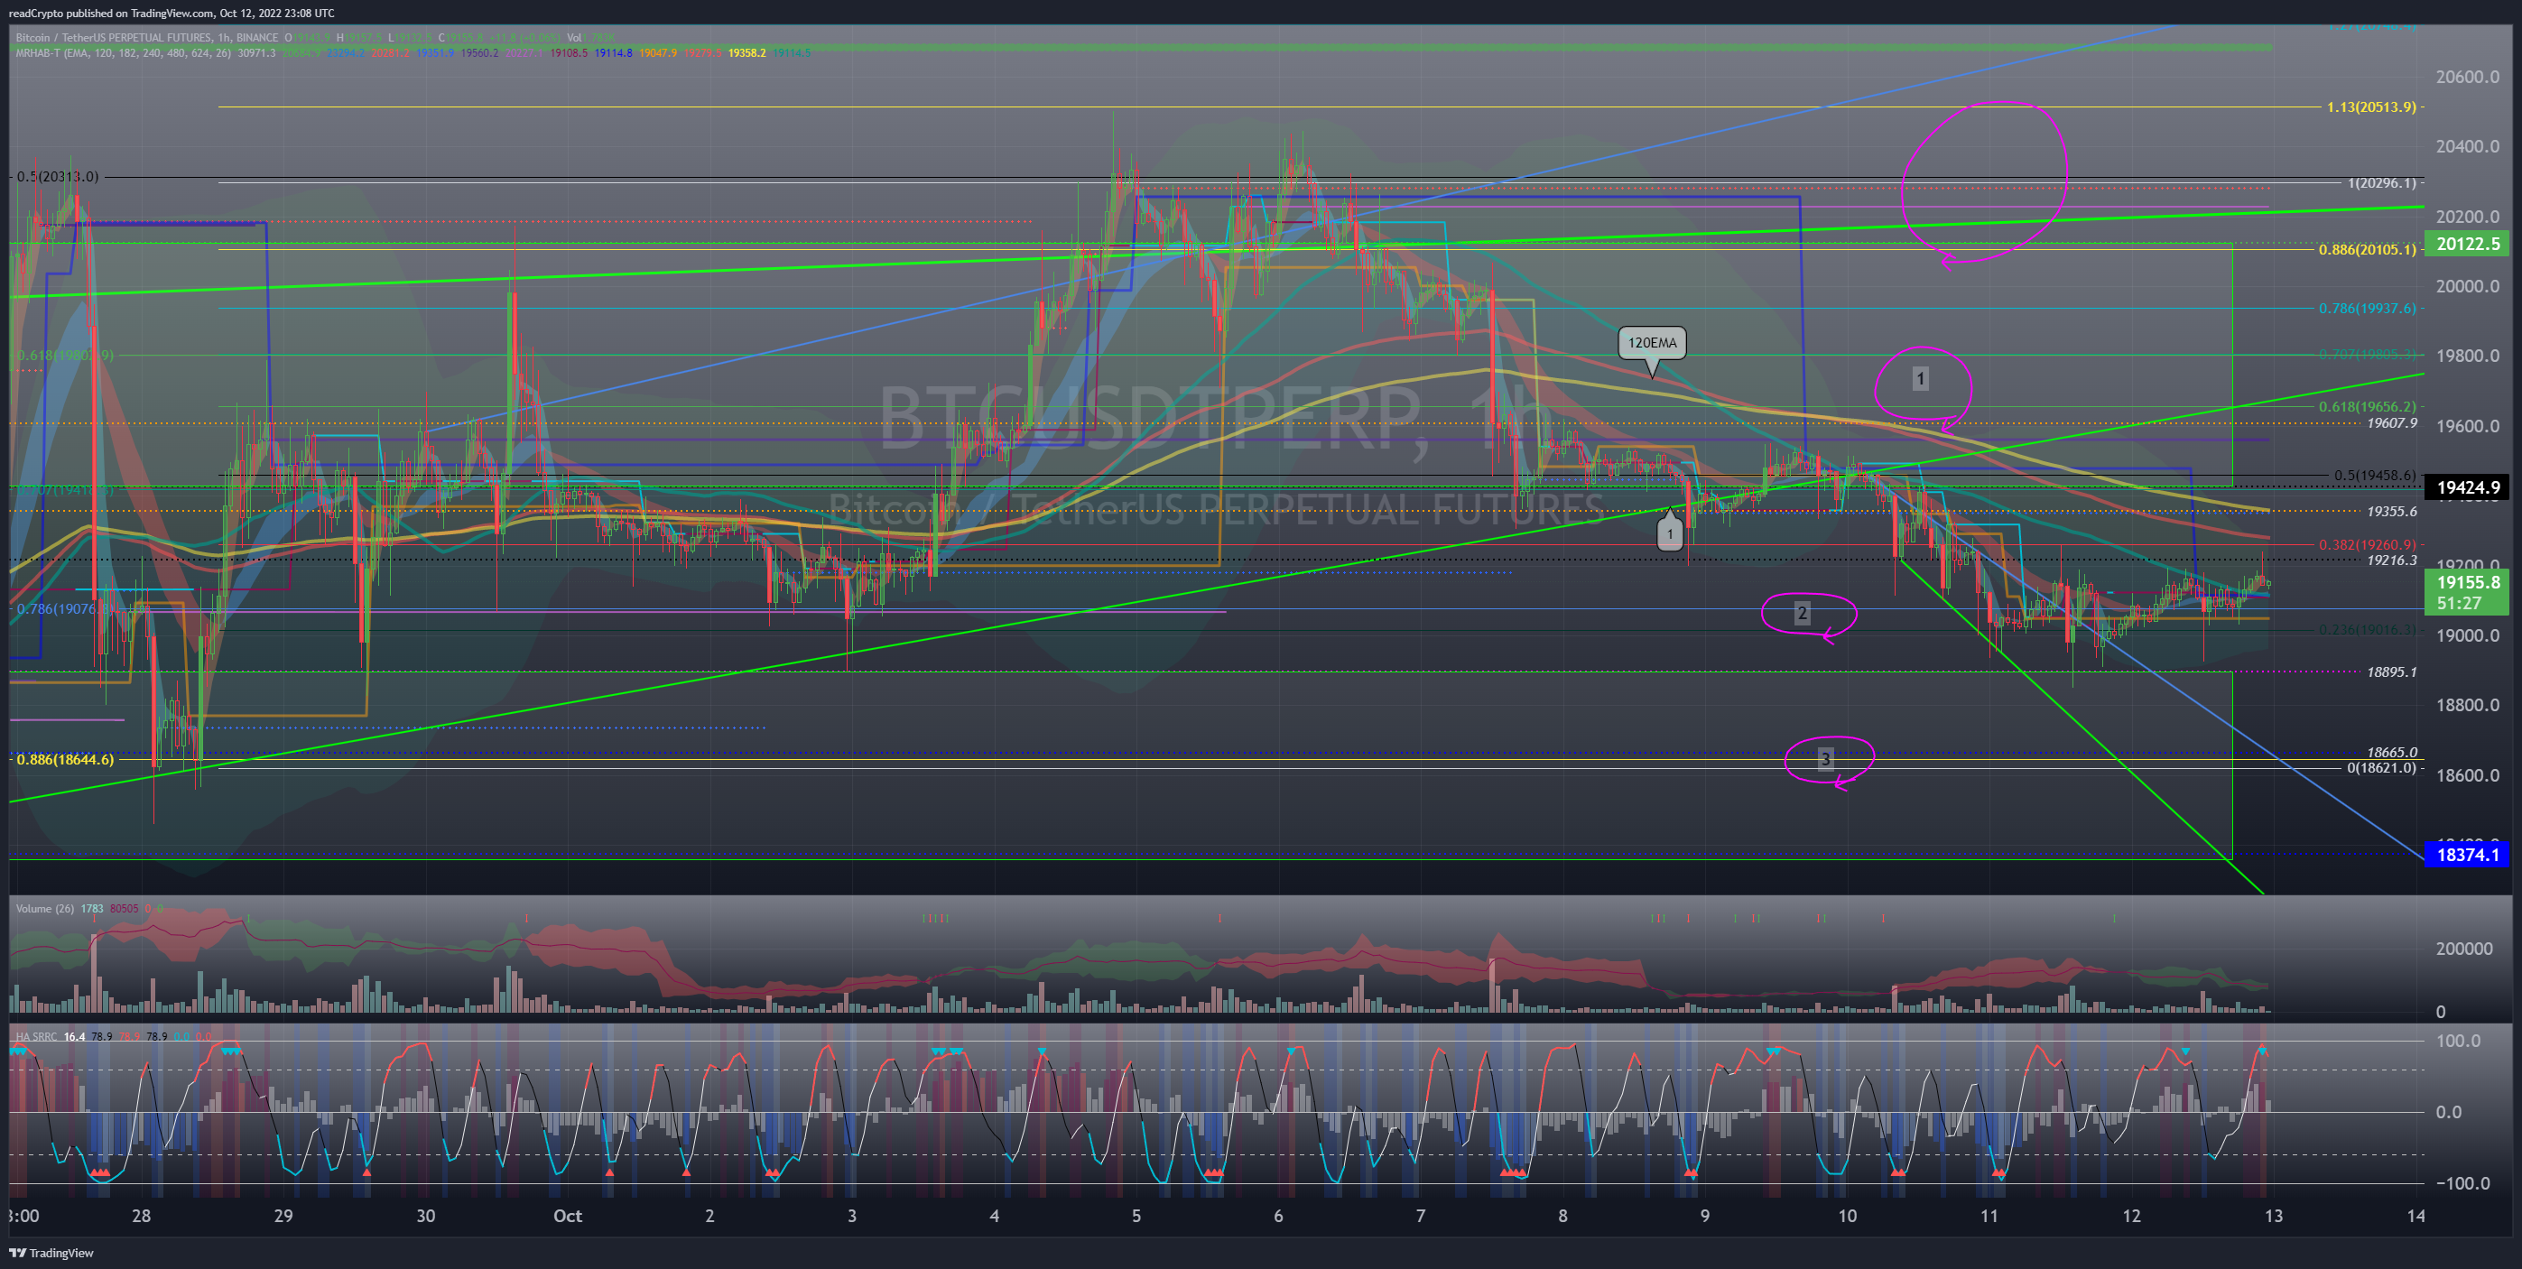Click the Oct label on the time axis

click(x=568, y=1215)
